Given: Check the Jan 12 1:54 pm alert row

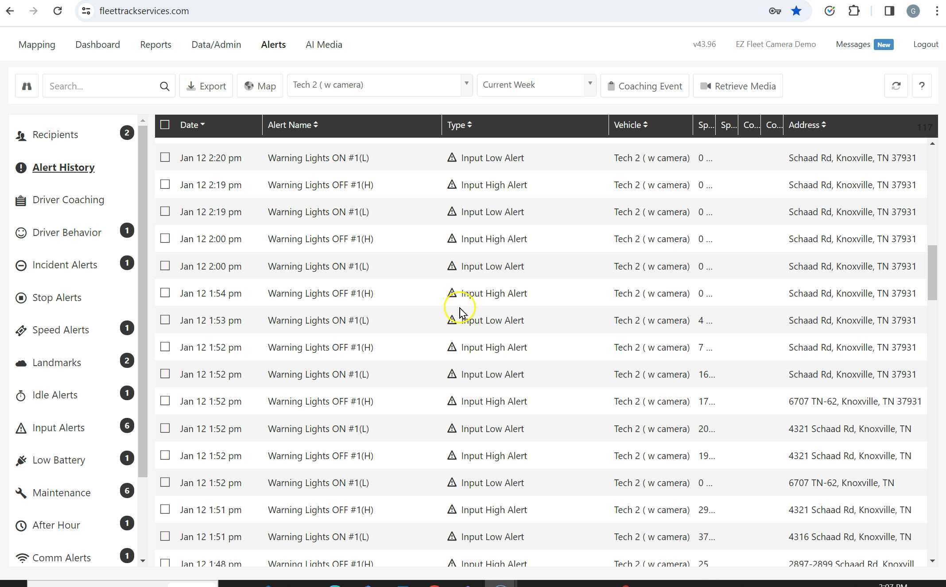Looking at the screenshot, I should pos(165,293).
